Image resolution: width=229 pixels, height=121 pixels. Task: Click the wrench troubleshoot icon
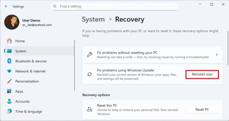pyautogui.click(x=89, y=55)
